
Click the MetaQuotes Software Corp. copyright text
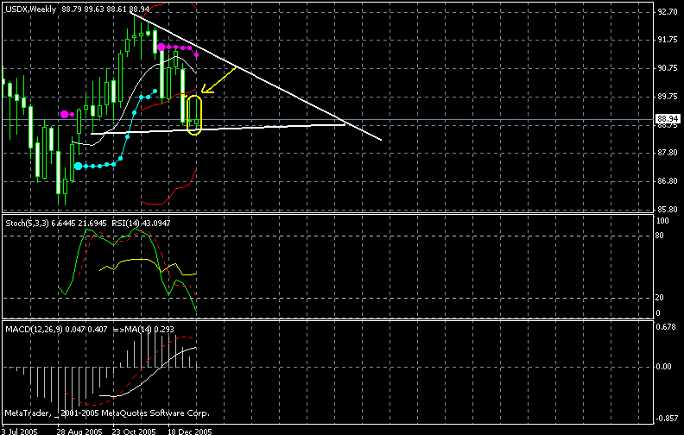107,413
